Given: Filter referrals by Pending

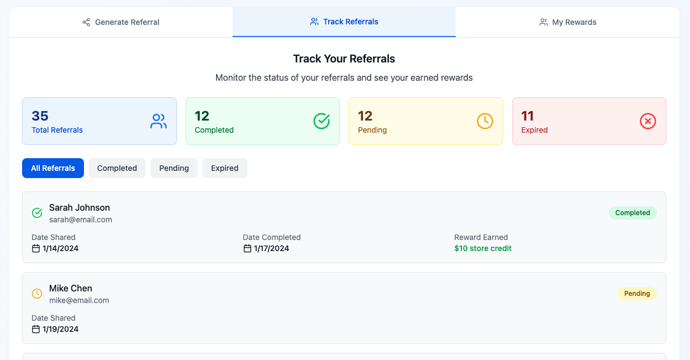Looking at the screenshot, I should click(x=174, y=168).
